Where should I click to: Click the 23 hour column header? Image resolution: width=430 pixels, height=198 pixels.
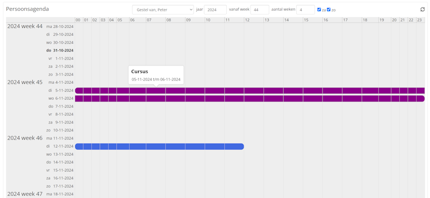coord(420,20)
